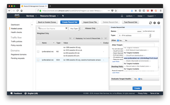
Task: Open the settings gear icon
Action: click(154, 23)
